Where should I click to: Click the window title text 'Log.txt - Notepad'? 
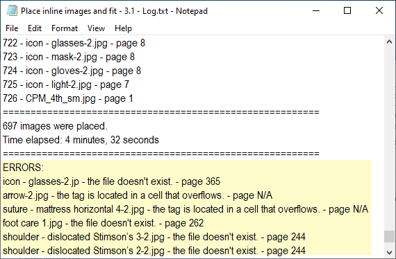point(175,11)
